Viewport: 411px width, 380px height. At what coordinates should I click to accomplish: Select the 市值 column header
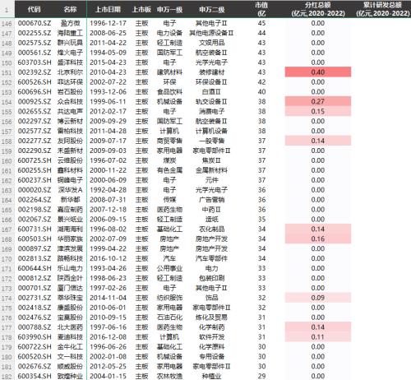click(261, 9)
